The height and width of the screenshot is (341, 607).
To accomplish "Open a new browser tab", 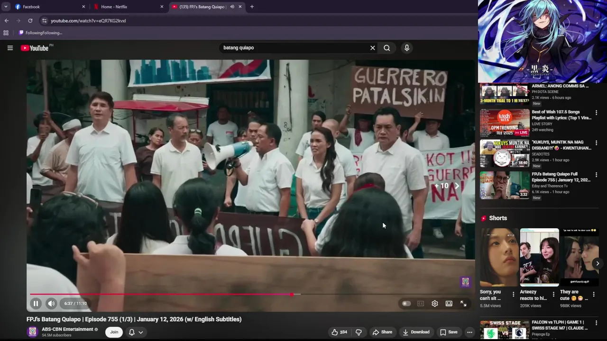I will point(252,7).
